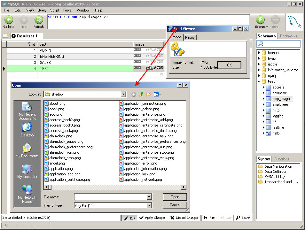Expand the emp_images table node
This screenshot has width=305, height=230.
click(263, 99)
